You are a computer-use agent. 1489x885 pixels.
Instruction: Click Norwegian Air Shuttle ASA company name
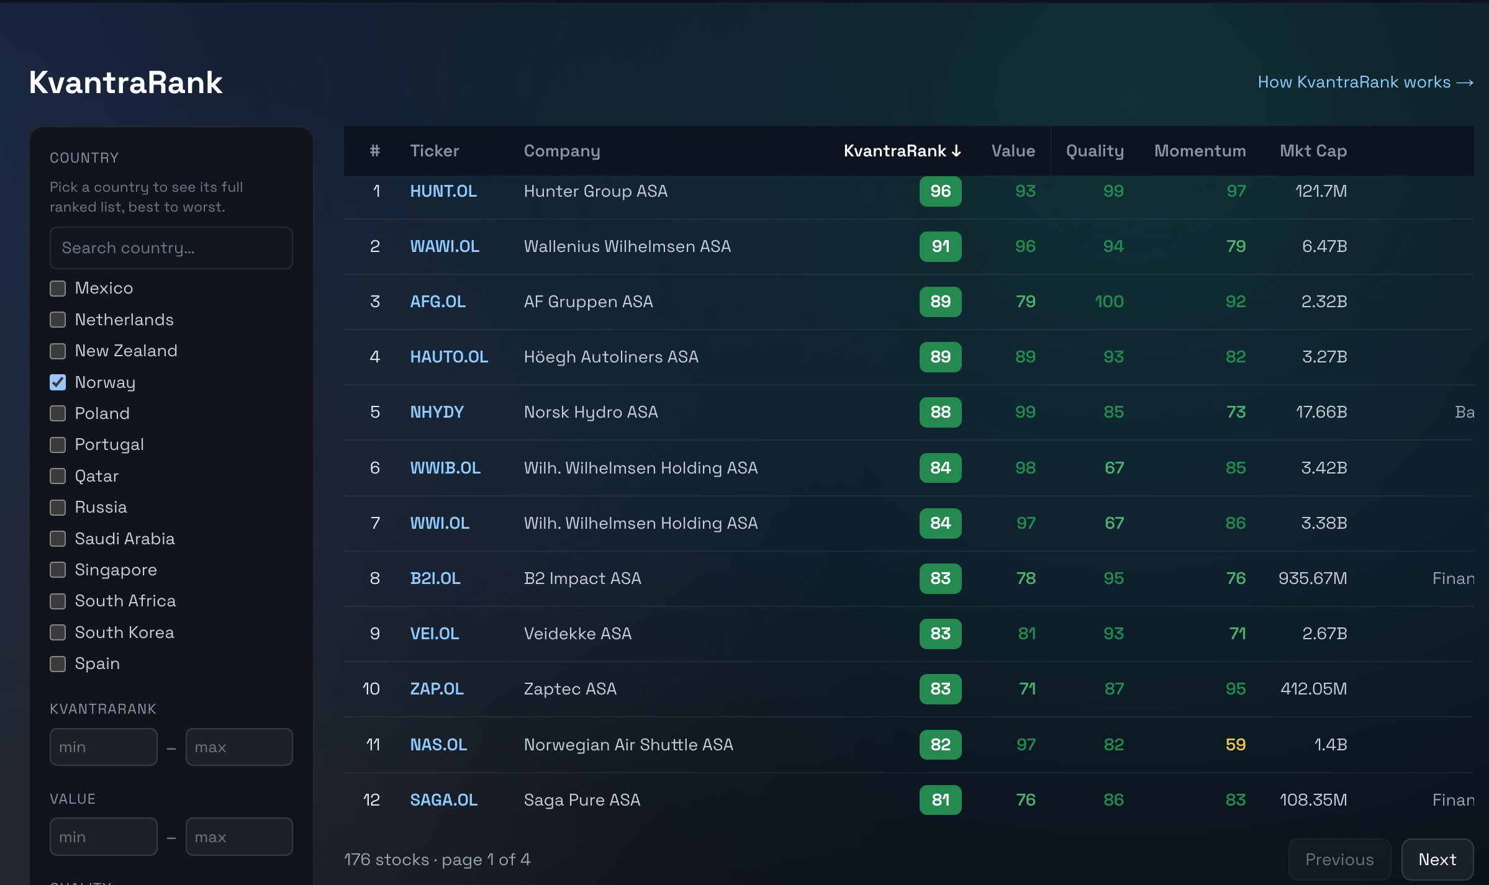(628, 745)
